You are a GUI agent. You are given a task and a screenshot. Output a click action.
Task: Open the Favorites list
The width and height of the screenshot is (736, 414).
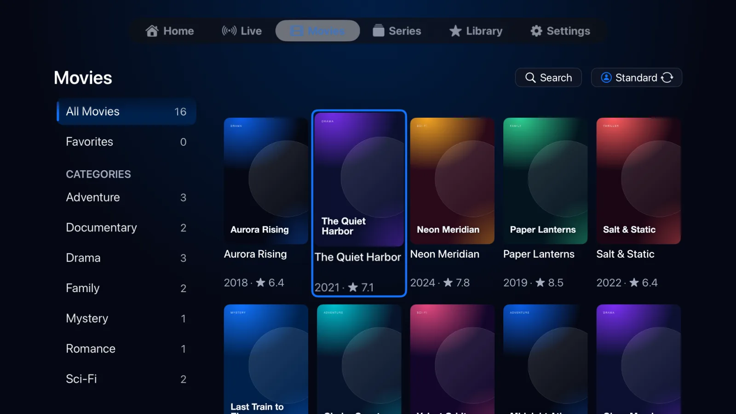pos(126,142)
